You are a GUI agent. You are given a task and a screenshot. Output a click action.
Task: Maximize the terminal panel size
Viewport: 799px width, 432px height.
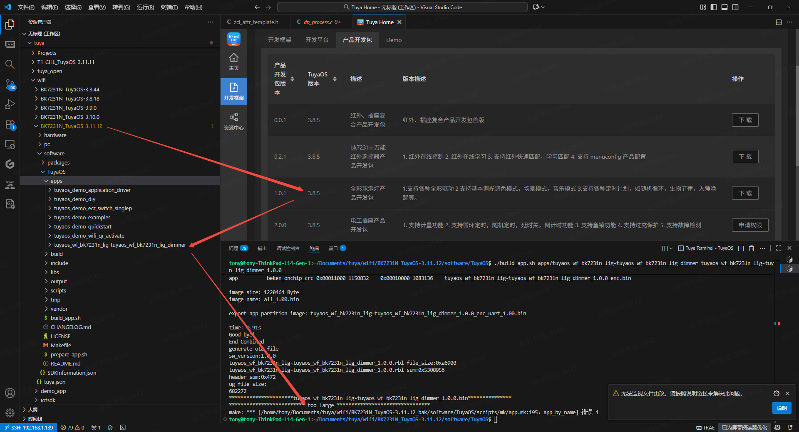pos(779,248)
